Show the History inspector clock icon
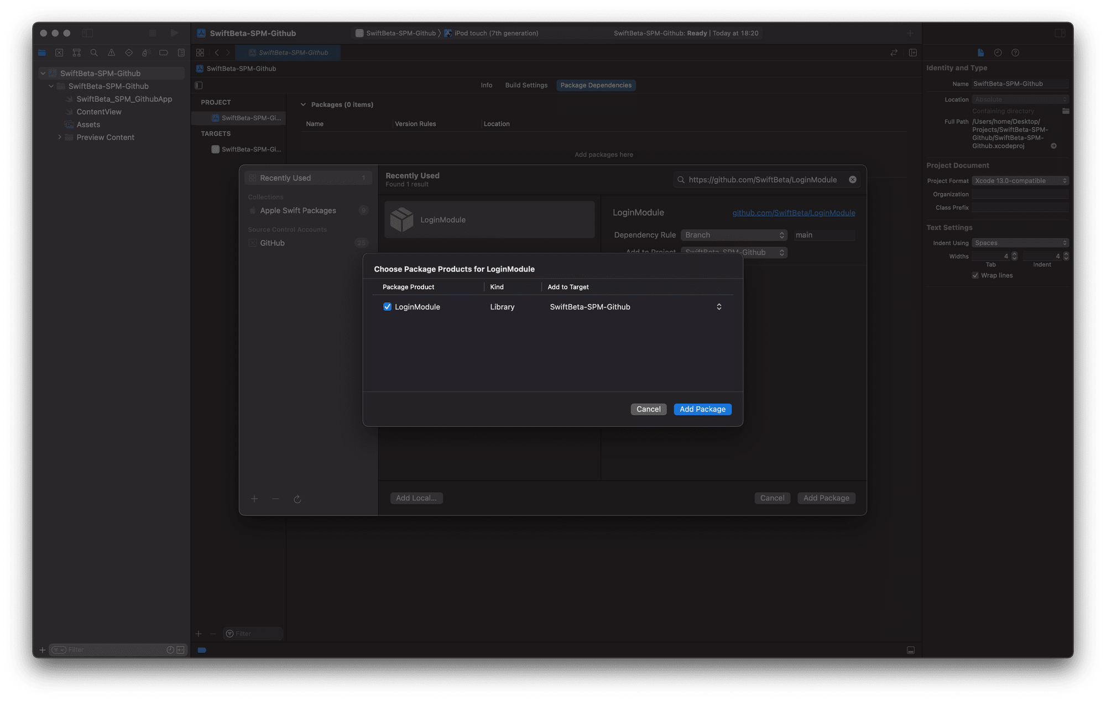Viewport: 1106px width, 701px height. 998,53
